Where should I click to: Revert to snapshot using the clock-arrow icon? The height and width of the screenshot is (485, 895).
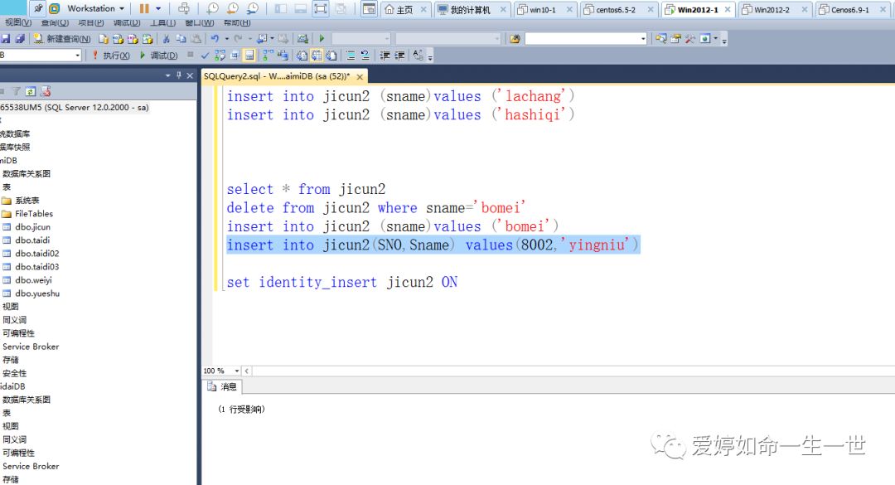(x=232, y=8)
